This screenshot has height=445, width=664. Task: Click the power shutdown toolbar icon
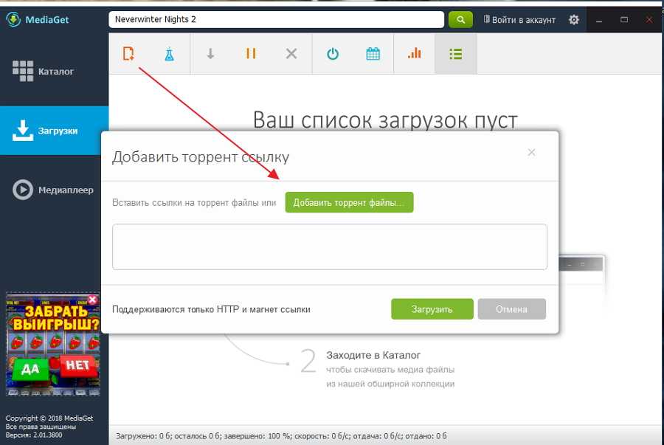[333, 54]
